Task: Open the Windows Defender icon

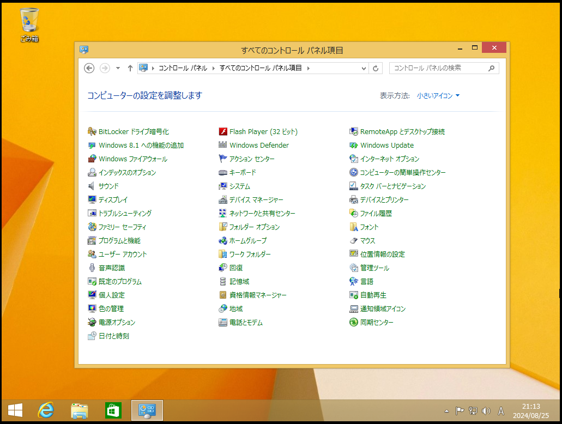Action: click(x=223, y=145)
